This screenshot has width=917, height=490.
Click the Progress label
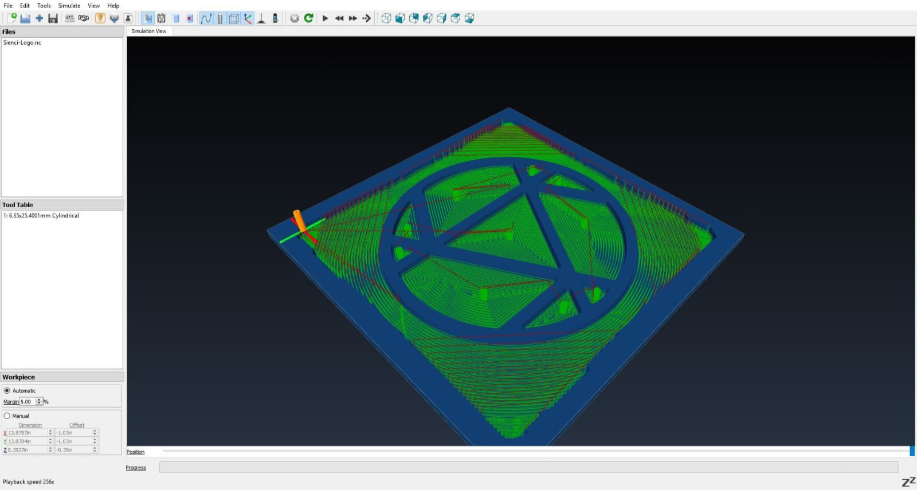click(x=136, y=468)
